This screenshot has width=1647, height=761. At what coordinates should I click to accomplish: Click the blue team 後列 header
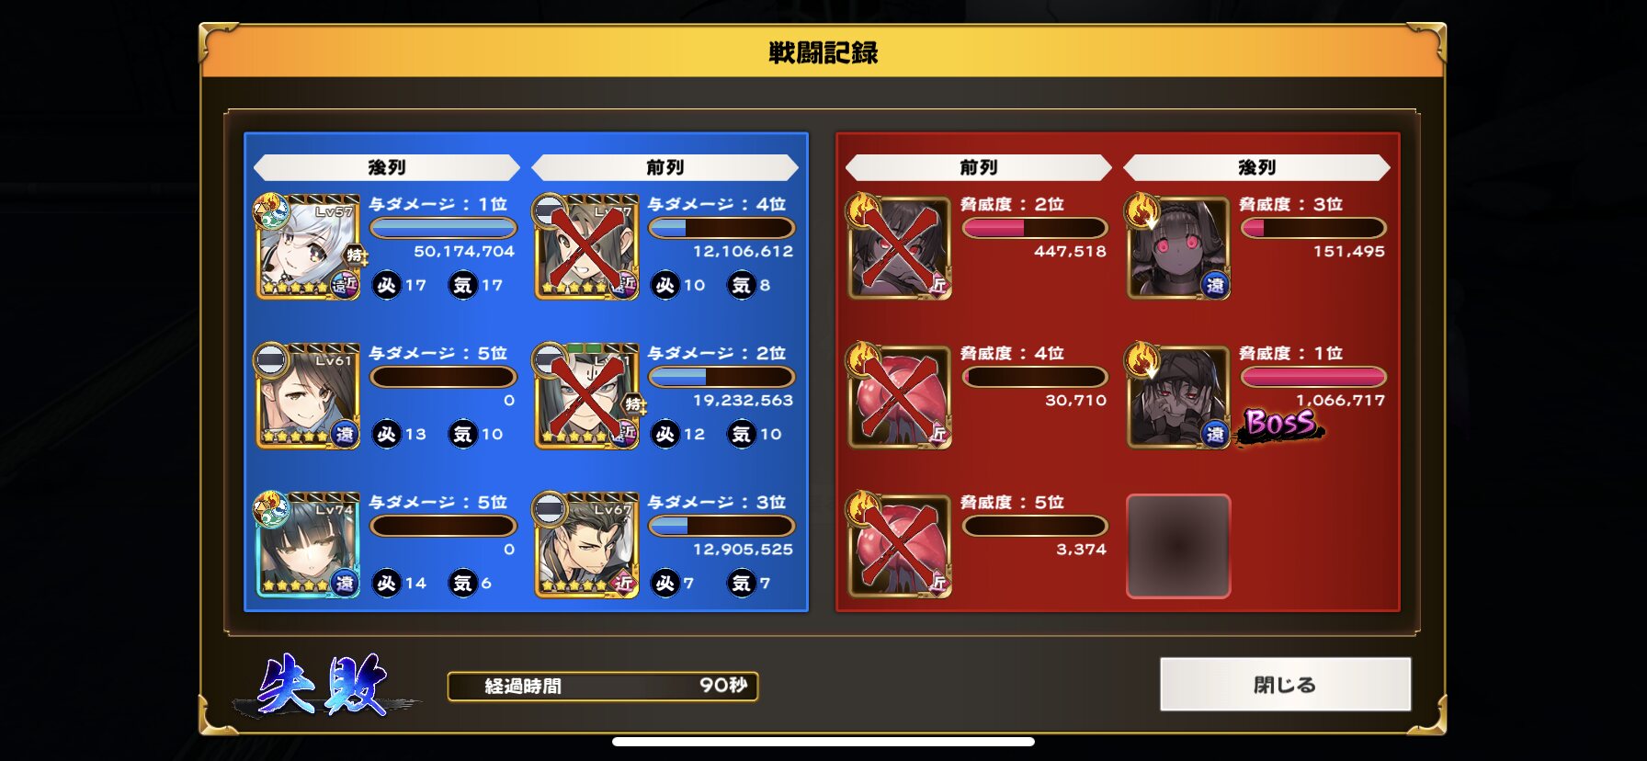pyautogui.click(x=387, y=167)
